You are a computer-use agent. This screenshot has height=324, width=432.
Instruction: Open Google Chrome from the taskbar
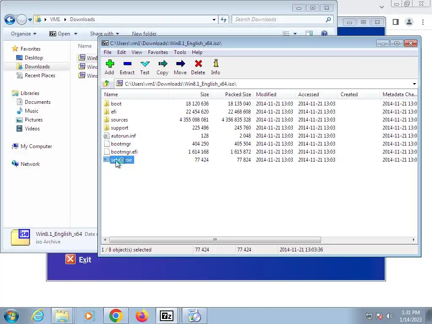116,316
